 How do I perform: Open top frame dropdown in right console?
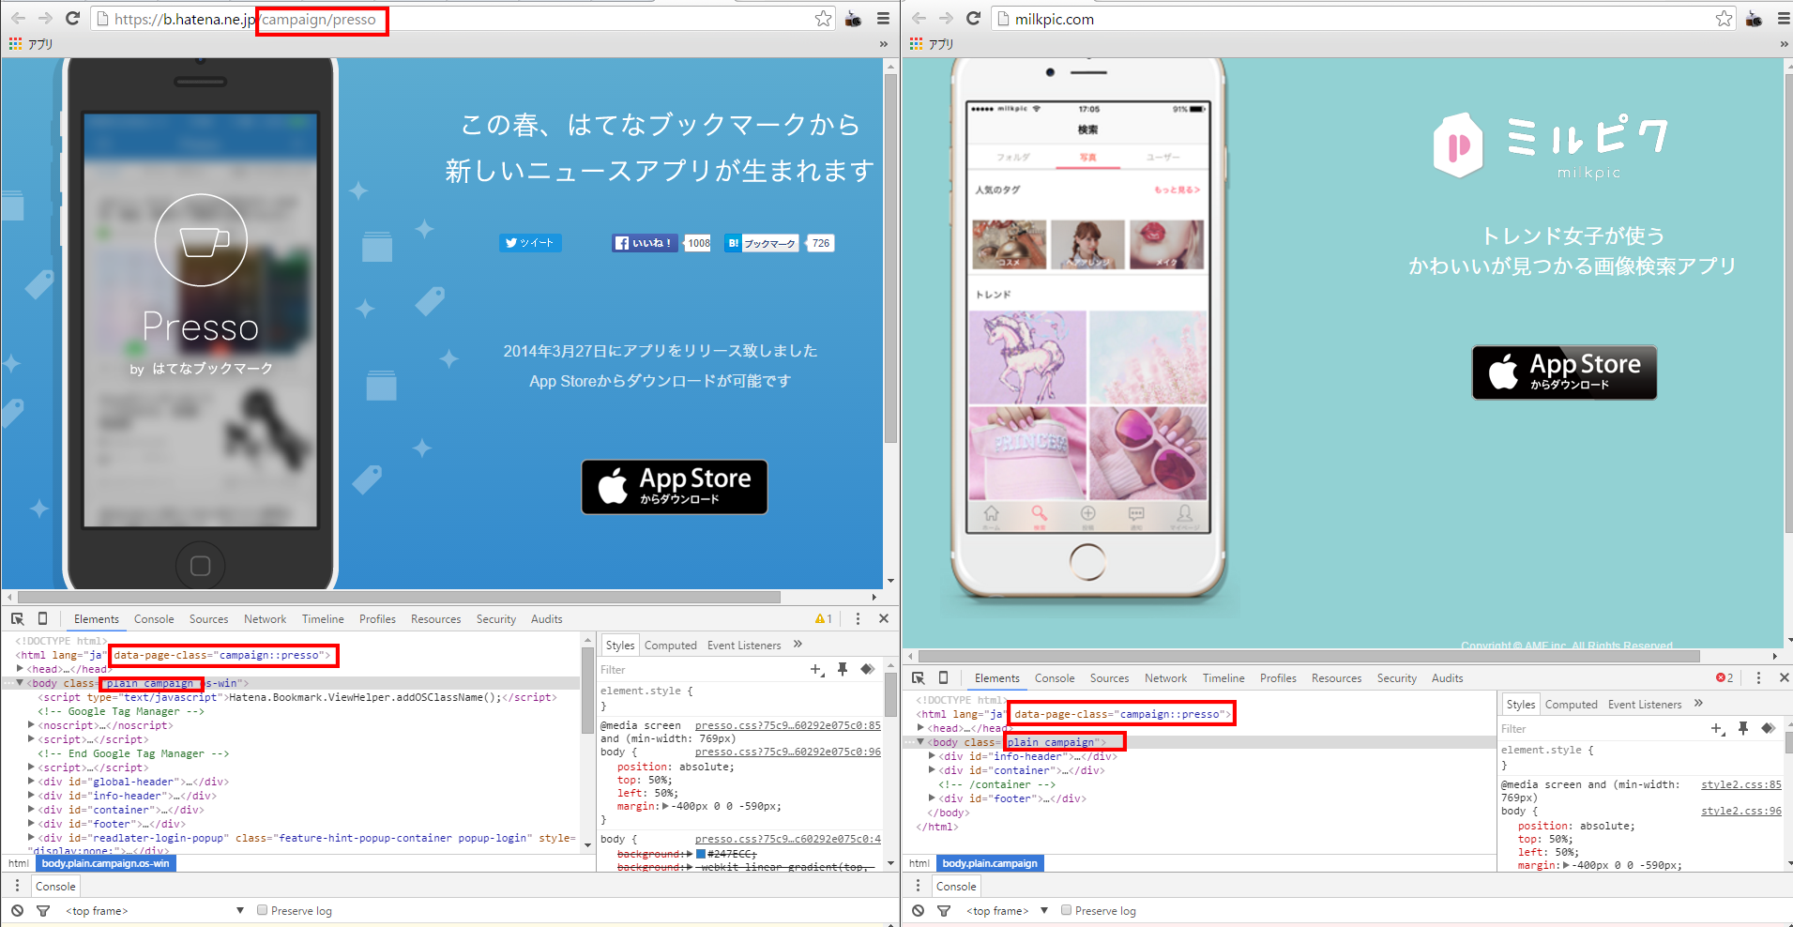click(x=1007, y=911)
